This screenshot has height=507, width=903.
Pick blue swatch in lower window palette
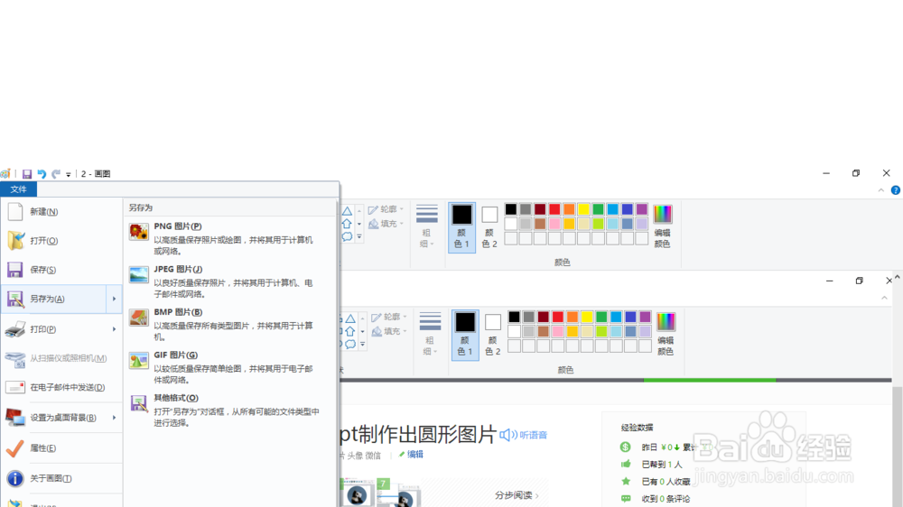click(616, 317)
